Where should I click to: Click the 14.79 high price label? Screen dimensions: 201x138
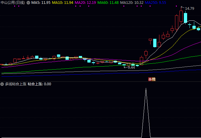tap(189, 9)
